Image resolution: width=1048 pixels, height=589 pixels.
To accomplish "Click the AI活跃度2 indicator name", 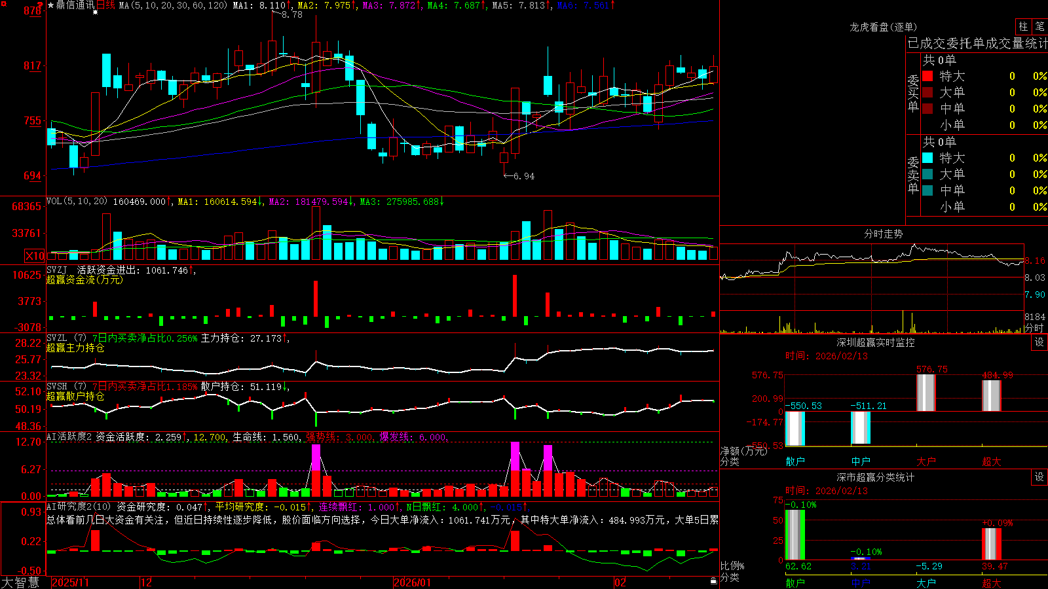I will coord(69,437).
